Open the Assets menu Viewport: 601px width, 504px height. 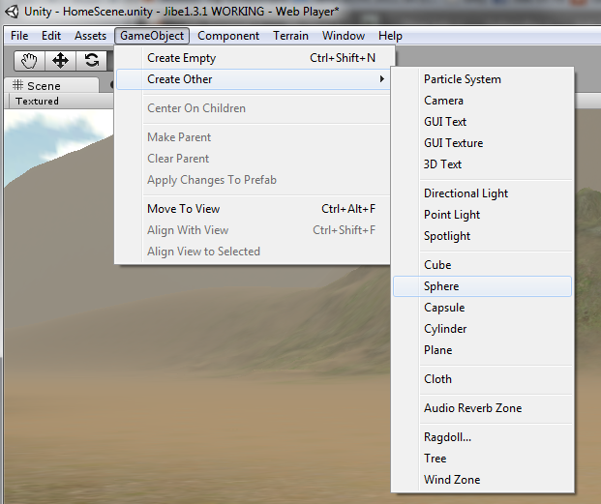90,36
